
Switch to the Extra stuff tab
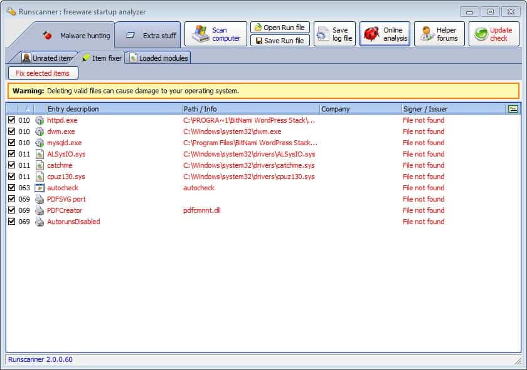151,34
